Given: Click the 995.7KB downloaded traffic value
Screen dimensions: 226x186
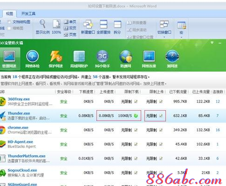Looking at the screenshot, I should tap(180, 101).
